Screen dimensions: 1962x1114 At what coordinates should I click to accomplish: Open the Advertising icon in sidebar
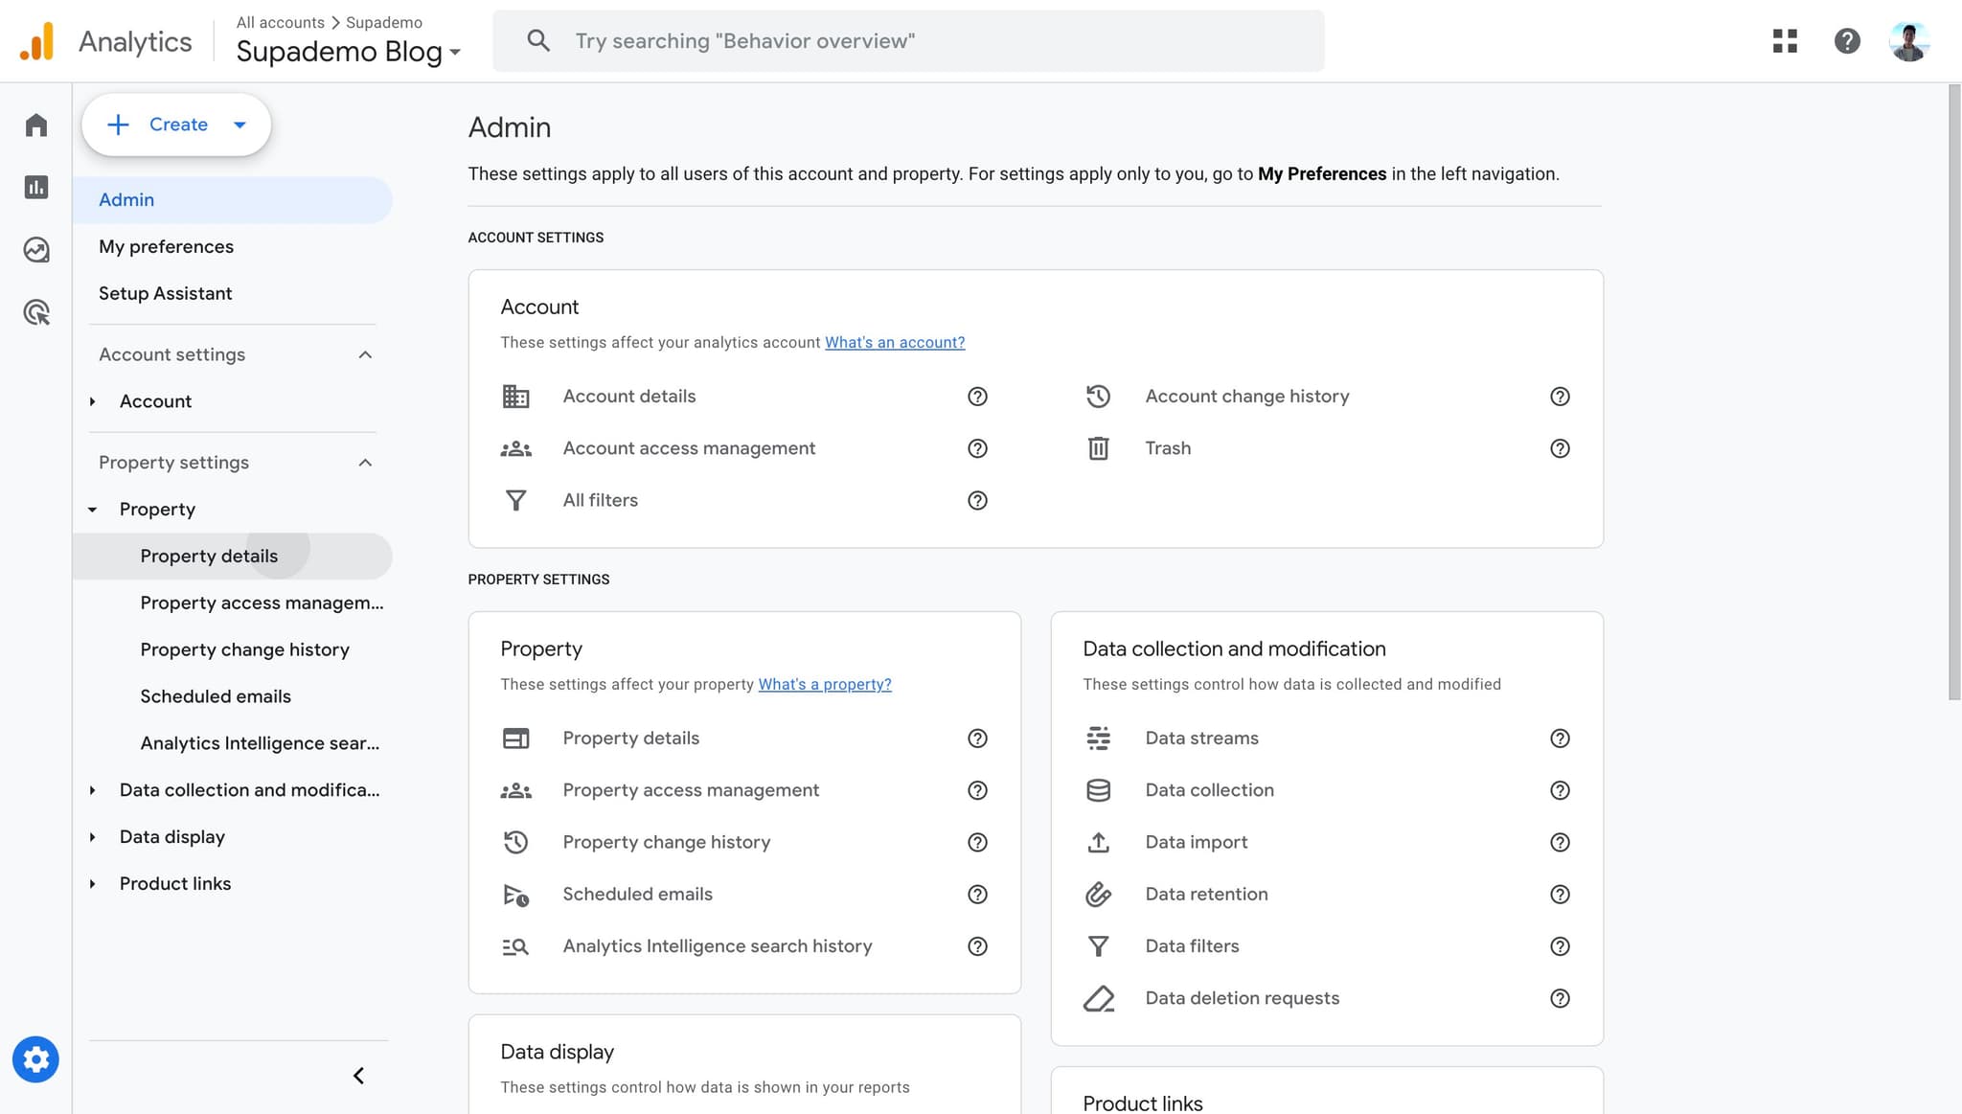click(x=36, y=312)
